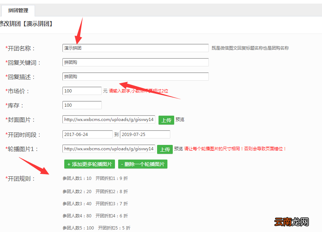
Task: Remove a carousel image with 删除一个轮播图片
Action: [143, 164]
